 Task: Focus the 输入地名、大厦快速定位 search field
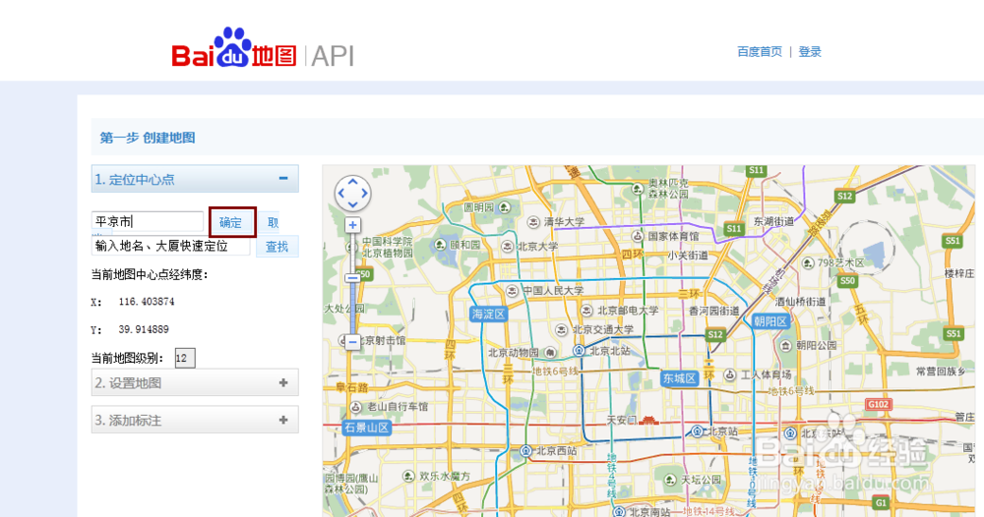pyautogui.click(x=170, y=246)
